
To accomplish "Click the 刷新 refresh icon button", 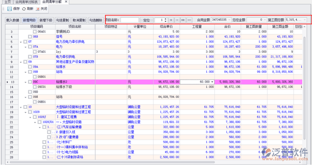I will click(25, 8).
